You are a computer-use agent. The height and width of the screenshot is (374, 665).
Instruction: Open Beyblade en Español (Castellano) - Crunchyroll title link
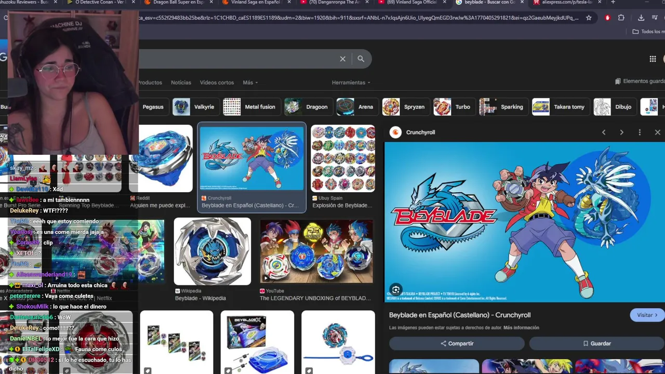pos(460,315)
